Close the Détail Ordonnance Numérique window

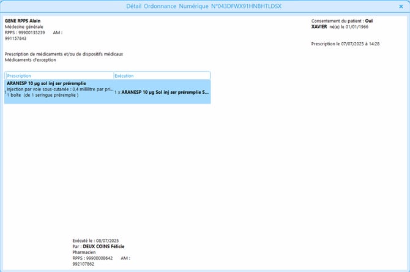point(401,6)
